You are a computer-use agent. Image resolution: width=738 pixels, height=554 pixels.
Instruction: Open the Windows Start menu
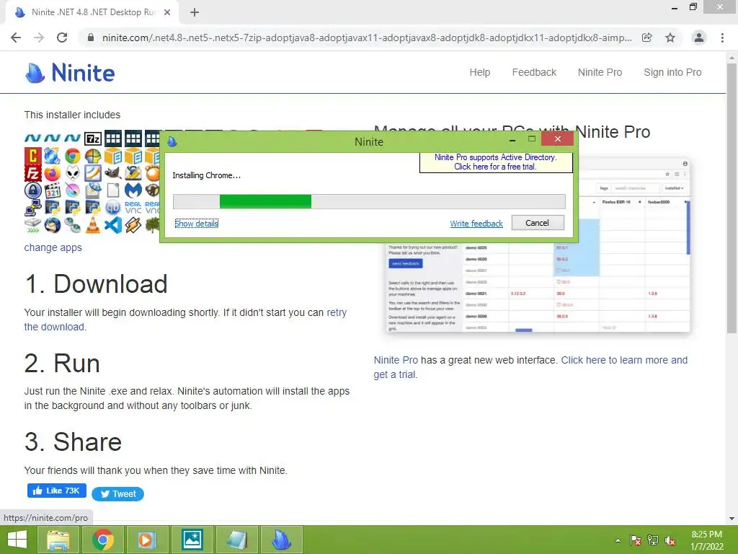(x=17, y=540)
